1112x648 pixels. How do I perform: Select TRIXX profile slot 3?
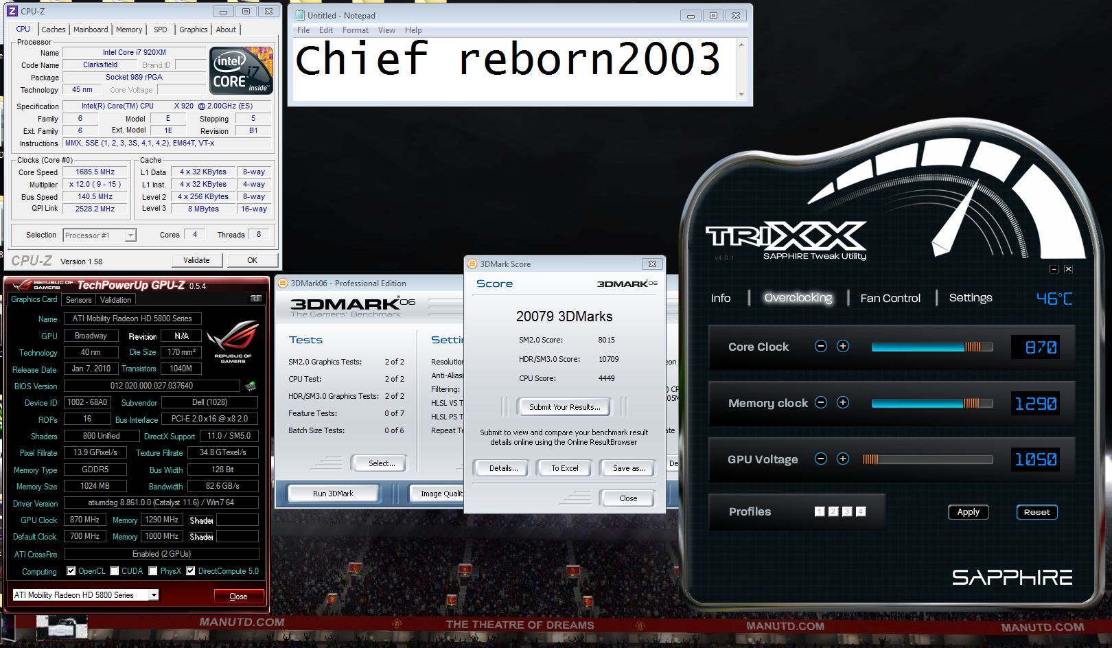coord(847,511)
